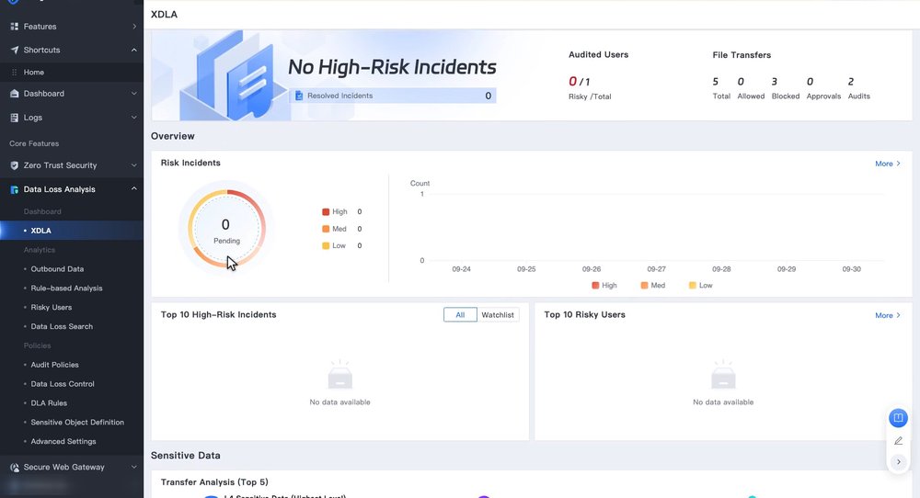This screenshot has width=920, height=498.
Task: Toggle Med series in chart legend
Action: point(653,286)
